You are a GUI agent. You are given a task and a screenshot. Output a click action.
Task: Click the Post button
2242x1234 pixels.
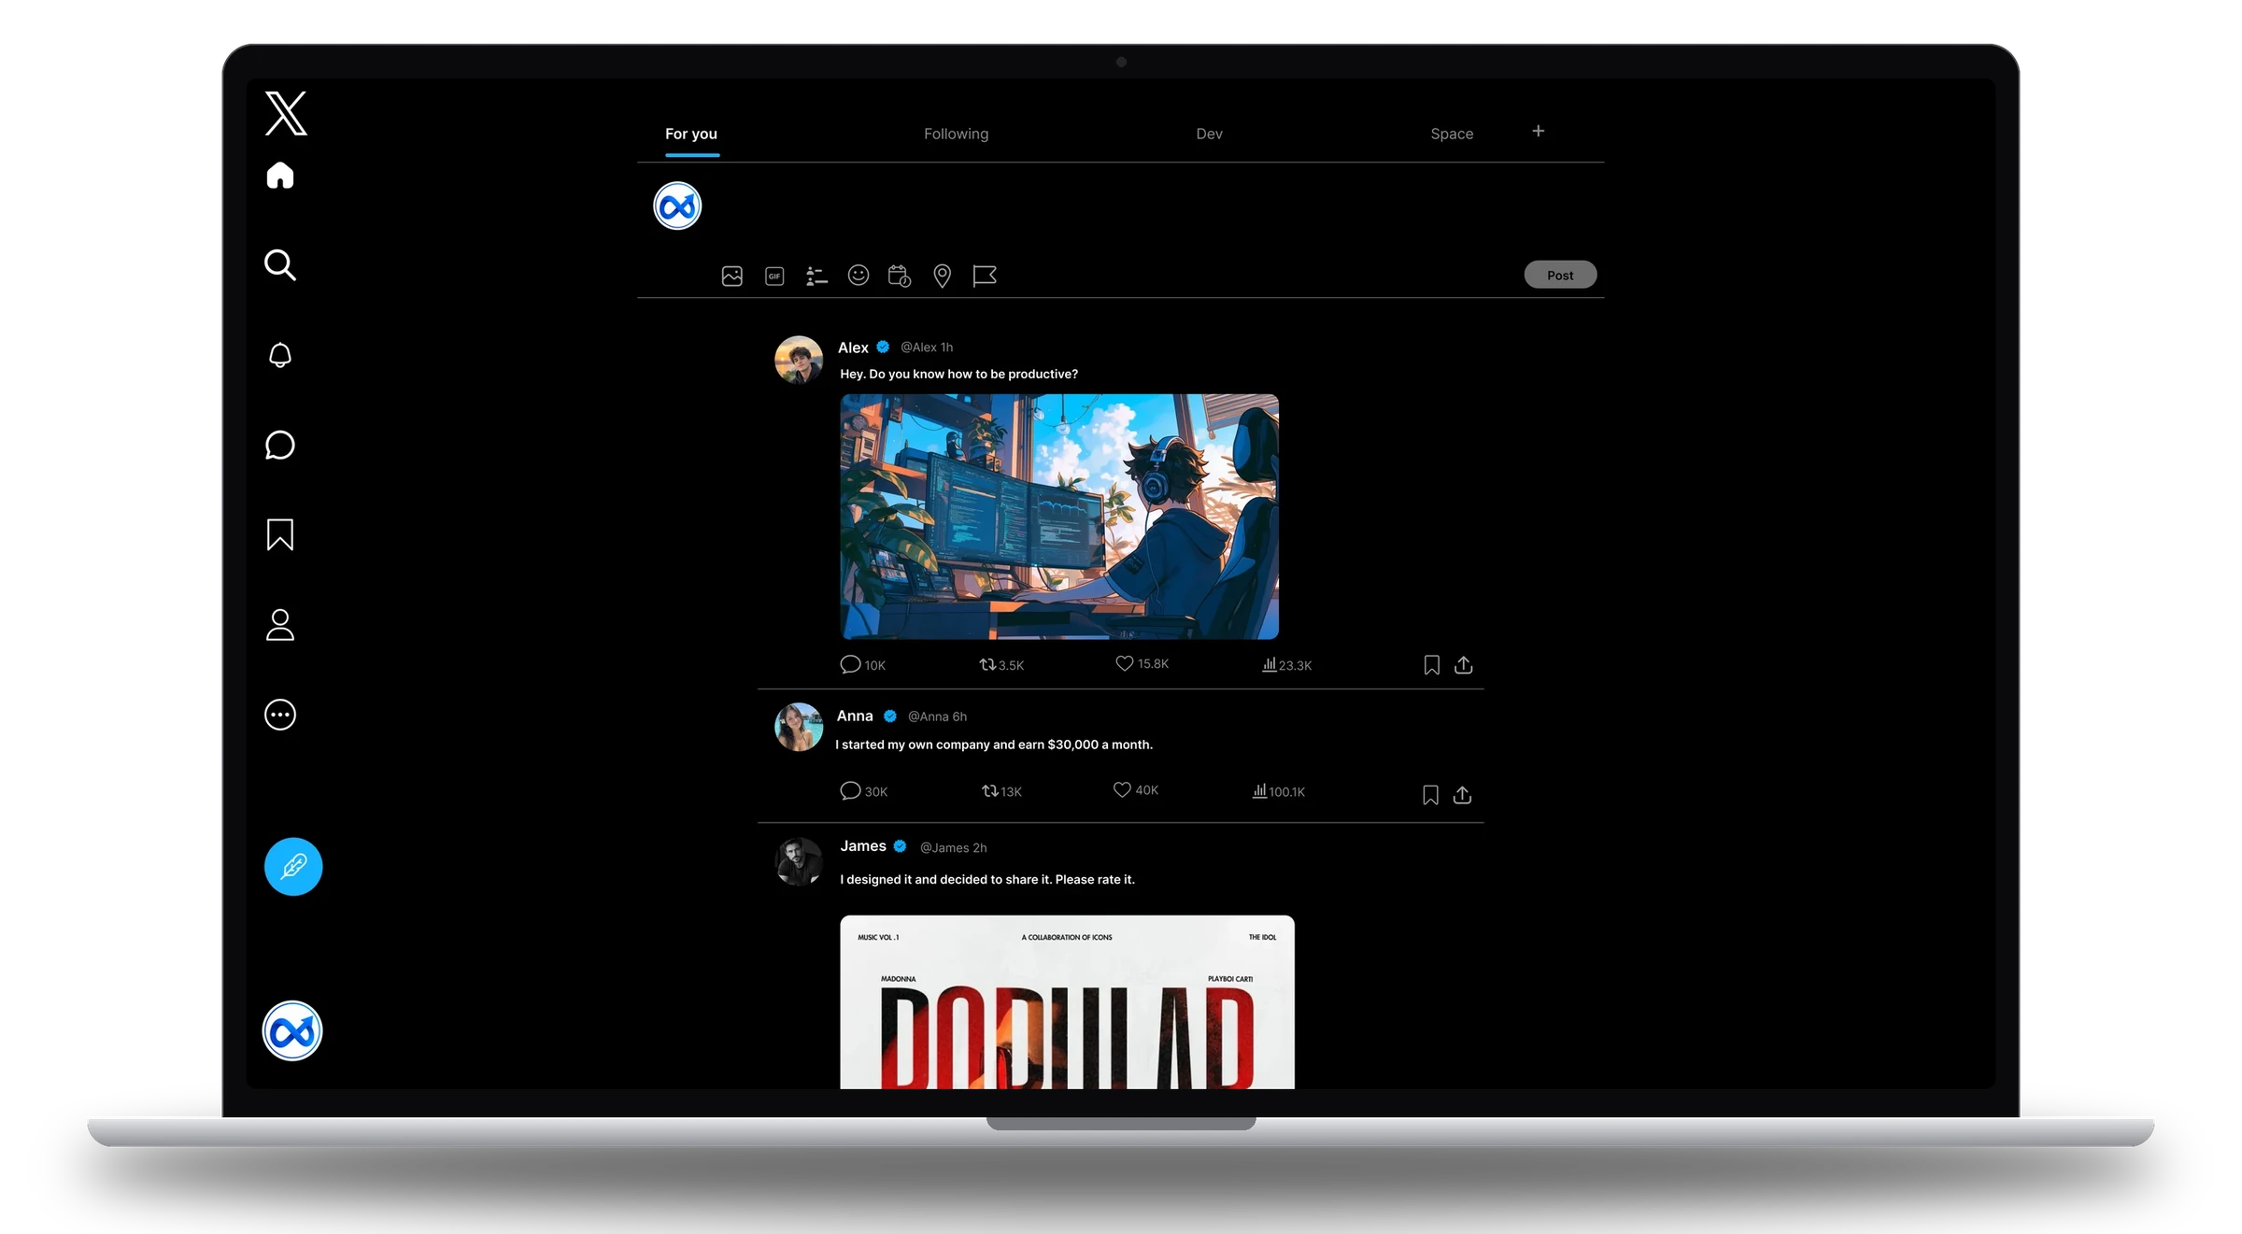1560,275
